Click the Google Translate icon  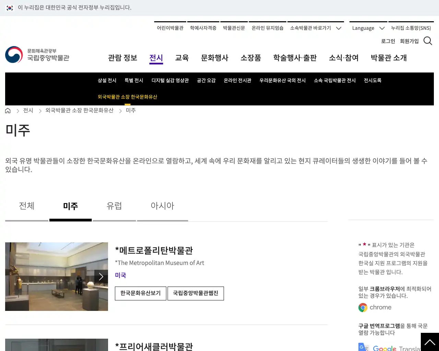364,347
